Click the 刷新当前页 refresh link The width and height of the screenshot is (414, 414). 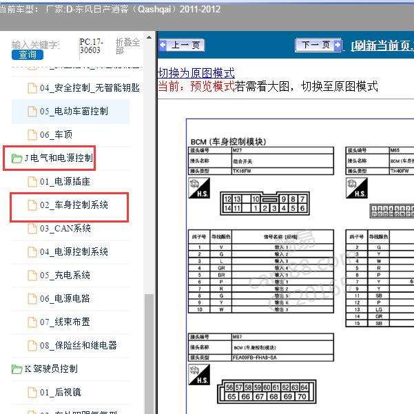point(382,45)
